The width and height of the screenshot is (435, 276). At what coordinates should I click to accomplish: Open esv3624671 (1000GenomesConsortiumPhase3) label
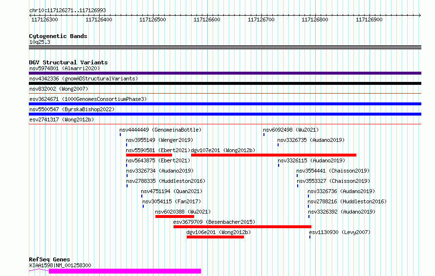pyautogui.click(x=88, y=99)
